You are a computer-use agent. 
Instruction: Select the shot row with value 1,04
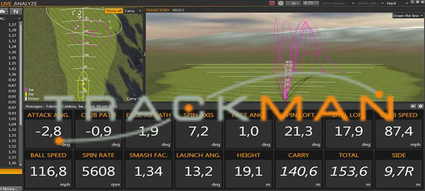point(10,124)
